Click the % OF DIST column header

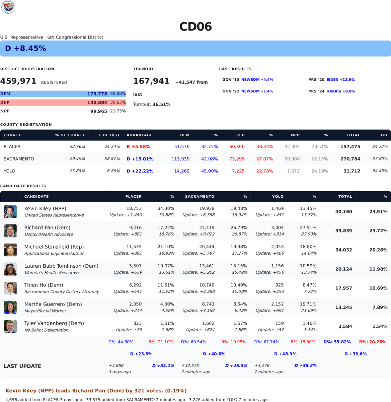[x=109, y=135]
